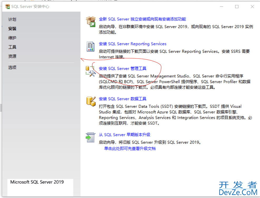Click the management tools hammer icon
The height and width of the screenshot is (198, 260).
tap(91, 71)
